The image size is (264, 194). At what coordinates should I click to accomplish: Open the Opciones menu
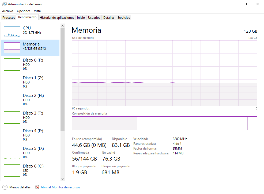24,11
